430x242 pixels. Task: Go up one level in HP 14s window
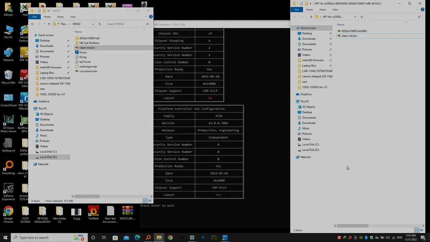[x=311, y=17]
